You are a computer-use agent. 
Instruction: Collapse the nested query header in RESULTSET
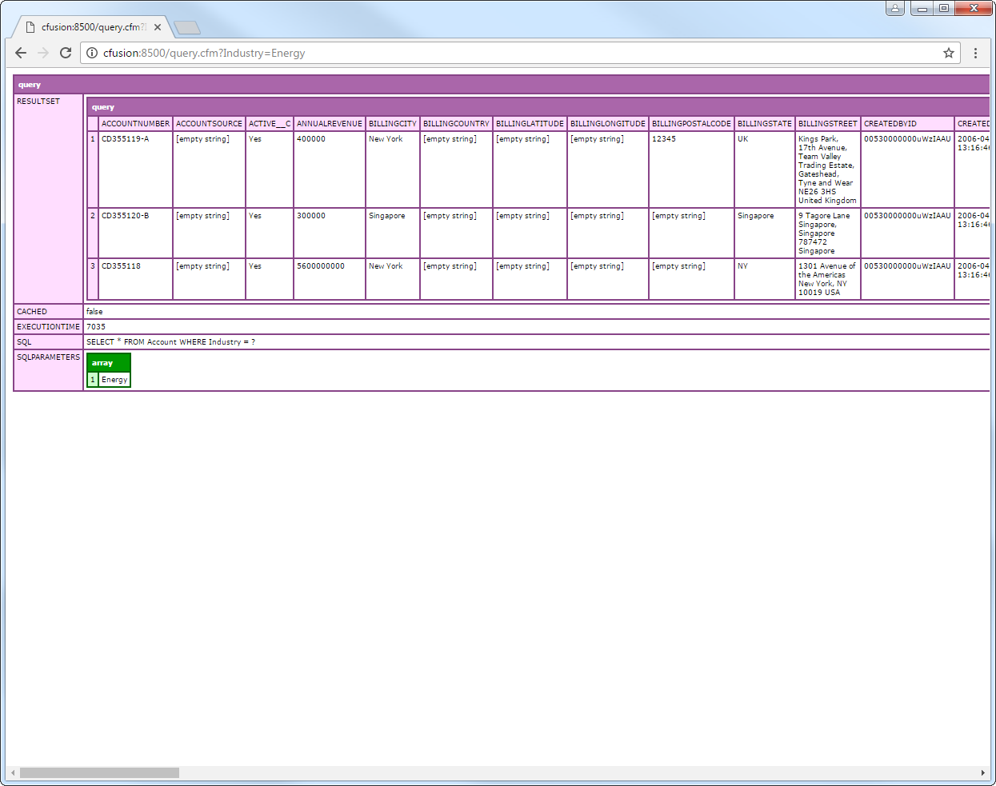point(103,107)
